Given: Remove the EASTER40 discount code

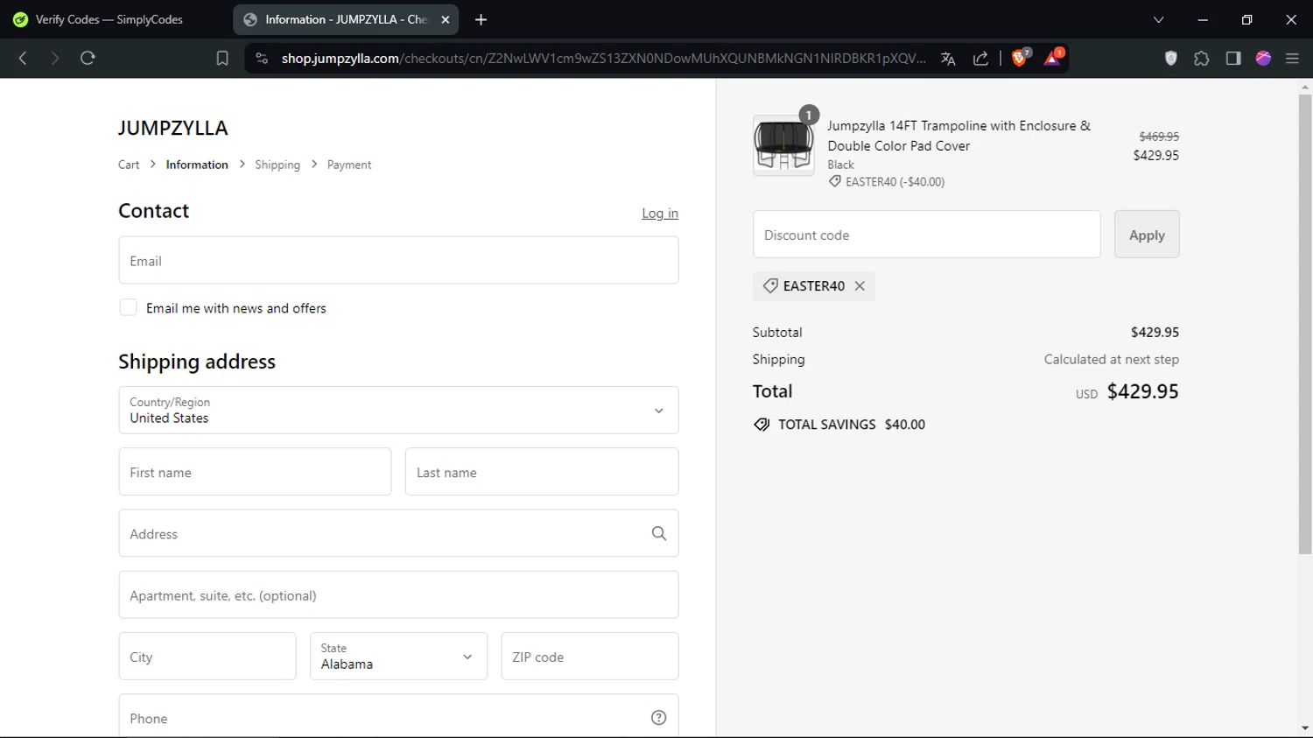Looking at the screenshot, I should (x=860, y=285).
